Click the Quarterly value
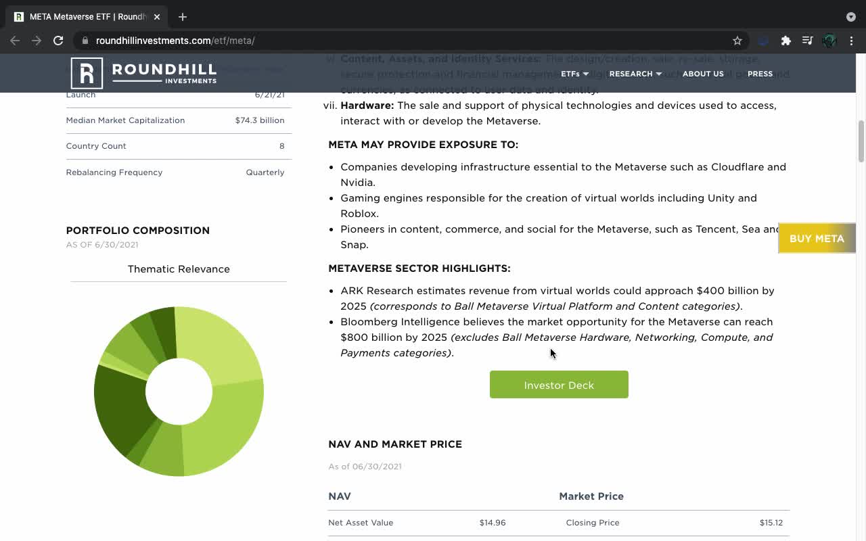Screen dimensions: 866x541 click(x=265, y=172)
